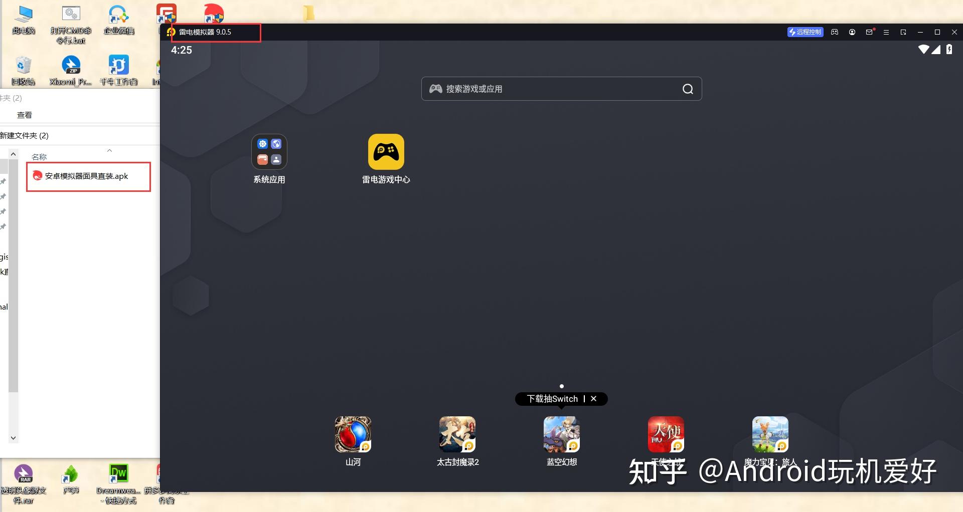Open the 魔力宝贝：旅人 game icon
Viewport: 963px width, 512px height.
pyautogui.click(x=770, y=434)
